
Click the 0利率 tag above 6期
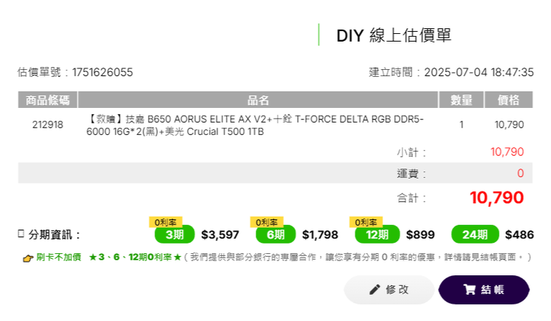(266, 222)
